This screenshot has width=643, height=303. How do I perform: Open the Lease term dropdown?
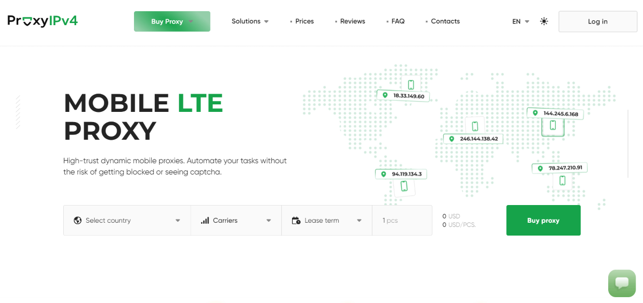coord(327,221)
